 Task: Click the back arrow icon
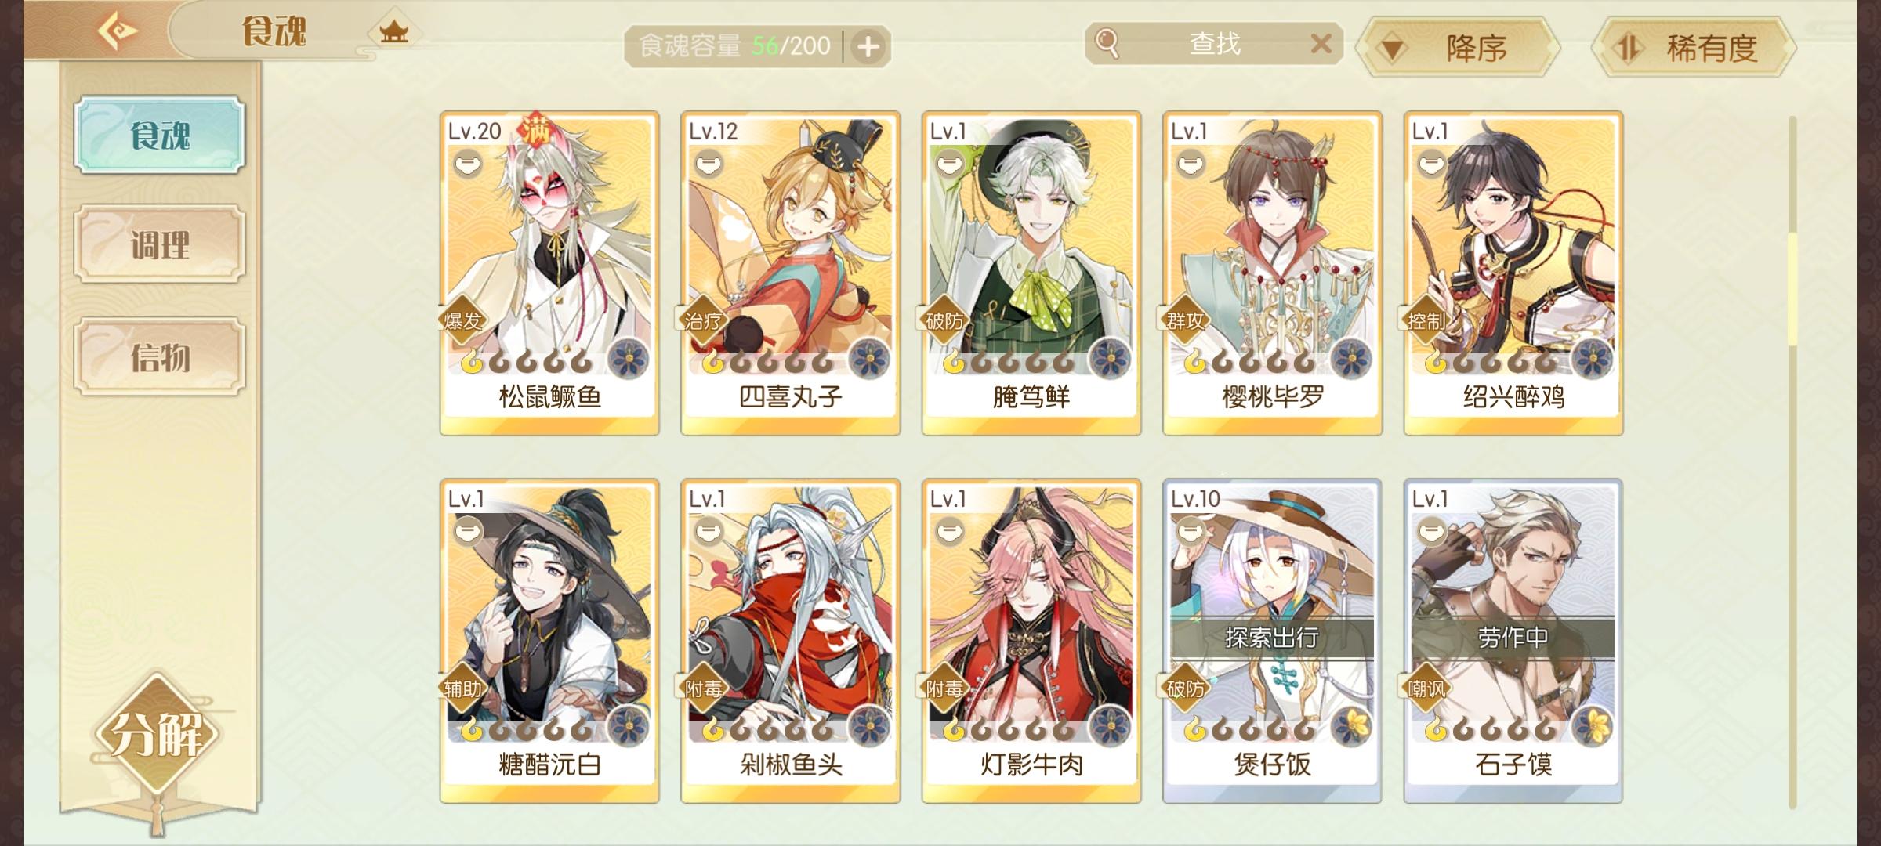click(118, 31)
